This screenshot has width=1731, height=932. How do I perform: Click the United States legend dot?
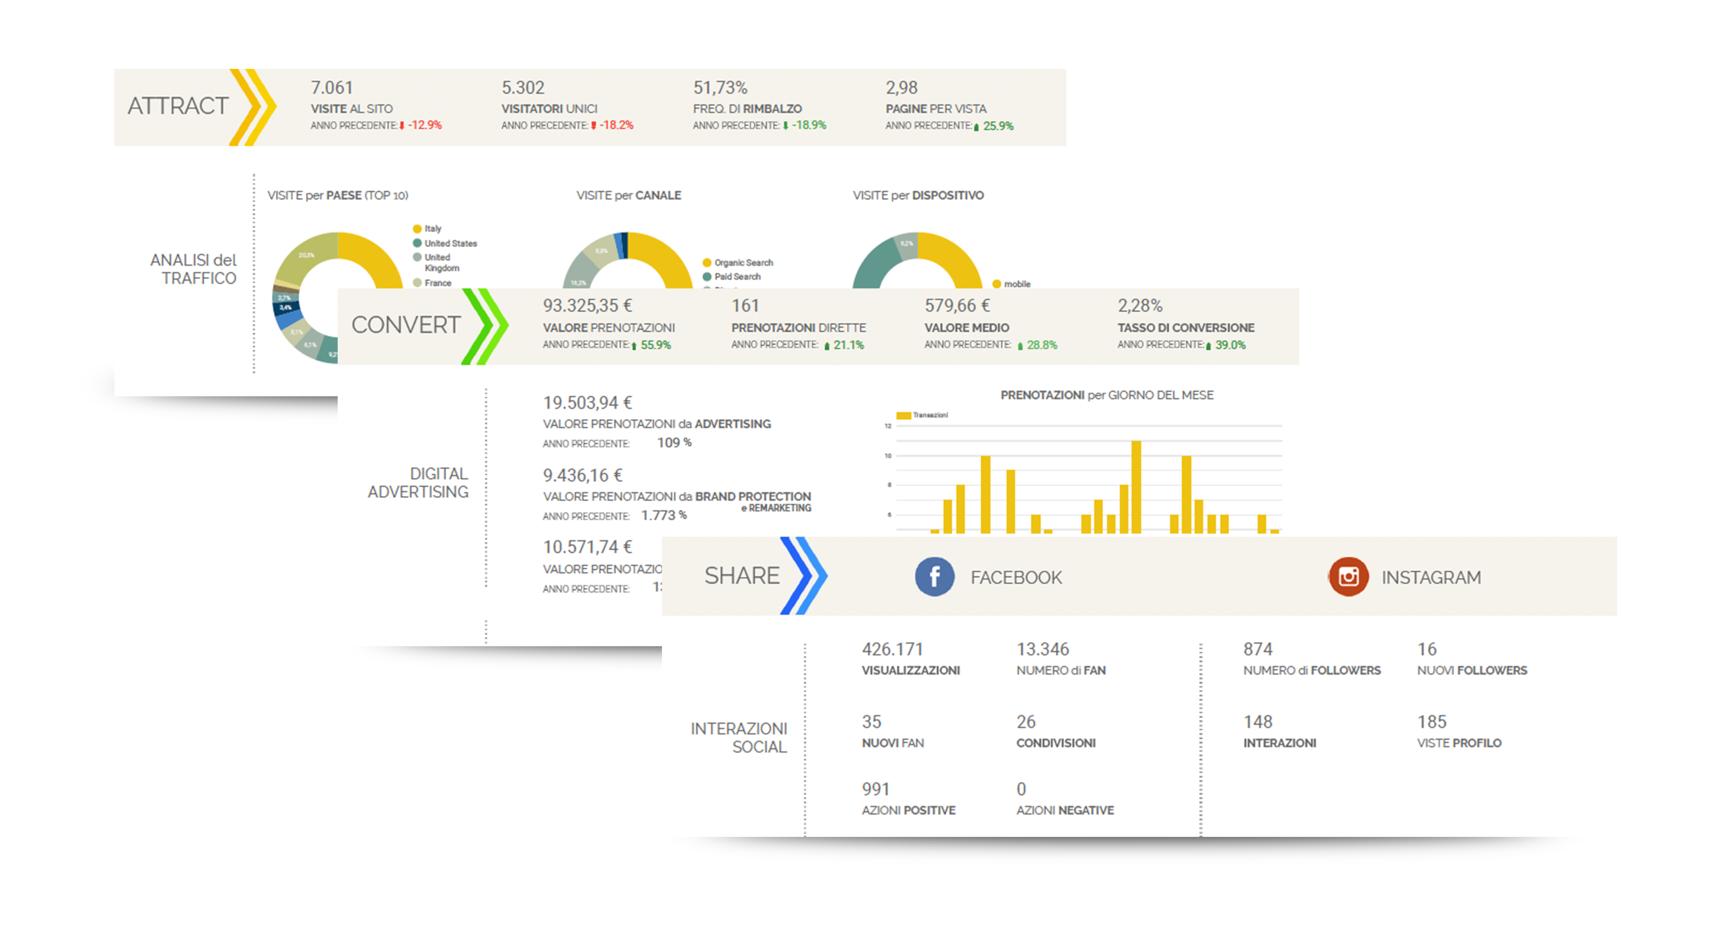coord(417,243)
